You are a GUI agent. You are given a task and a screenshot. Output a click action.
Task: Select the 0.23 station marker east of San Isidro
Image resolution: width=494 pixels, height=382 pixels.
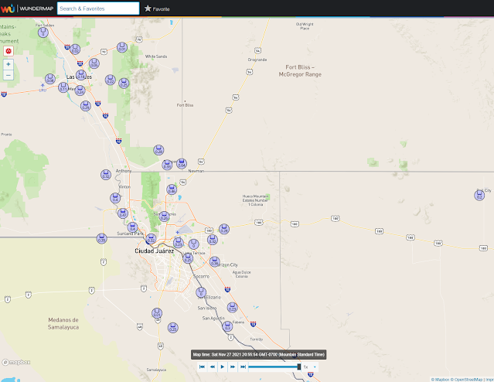[232, 307]
